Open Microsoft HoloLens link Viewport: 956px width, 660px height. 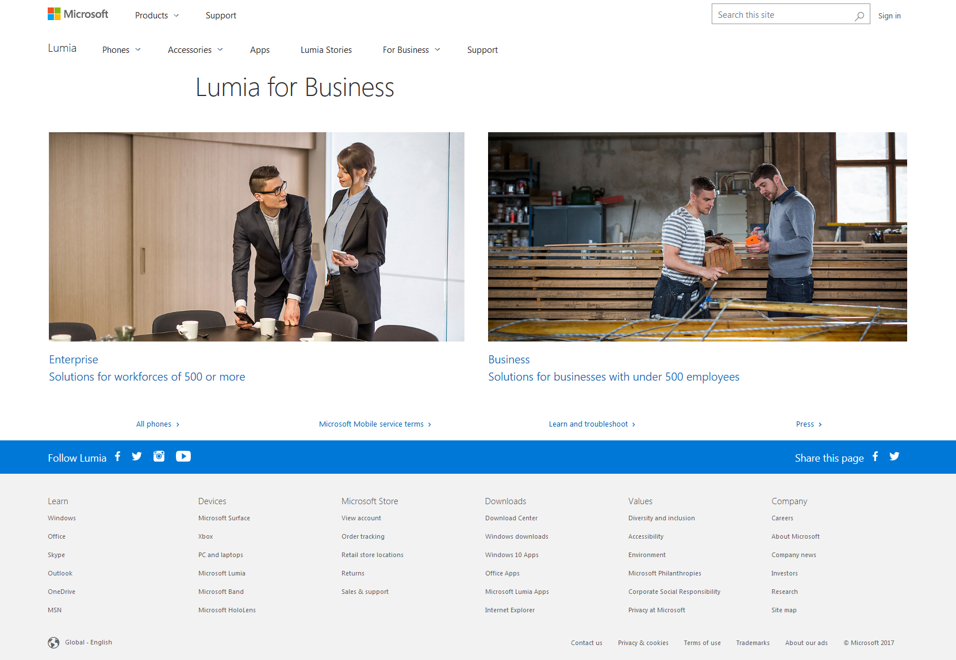click(x=227, y=610)
